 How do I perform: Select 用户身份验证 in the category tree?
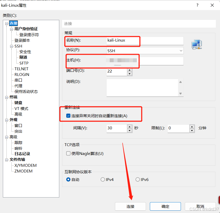26,29
